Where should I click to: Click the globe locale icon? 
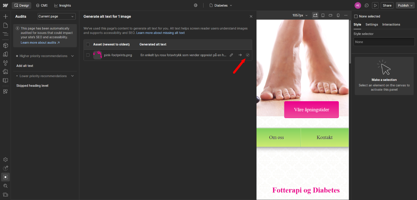point(196,5)
